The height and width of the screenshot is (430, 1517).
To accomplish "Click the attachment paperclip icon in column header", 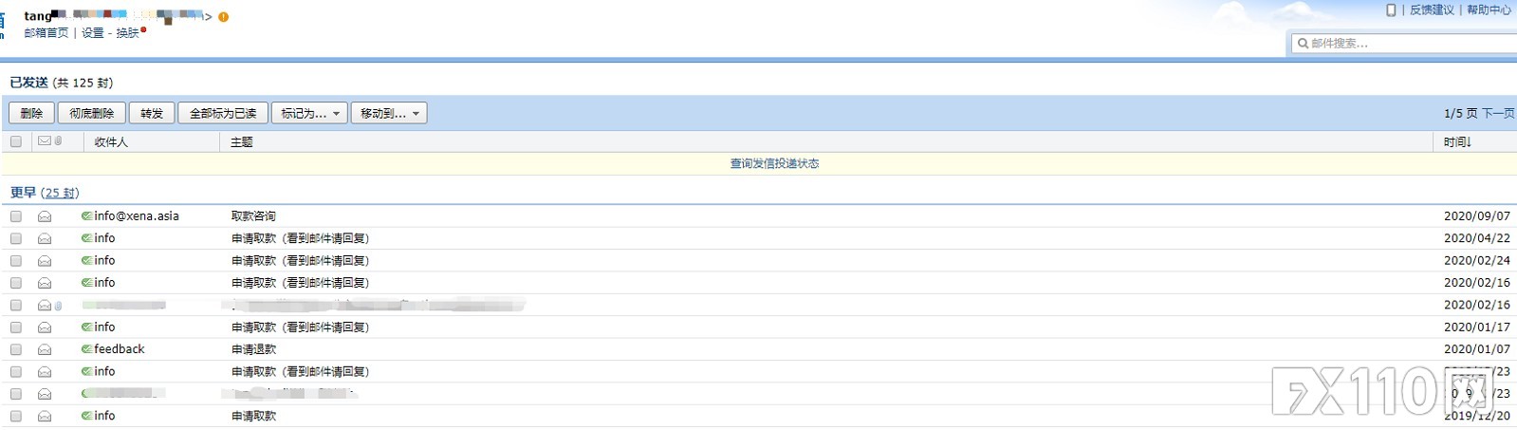I will pyautogui.click(x=58, y=141).
